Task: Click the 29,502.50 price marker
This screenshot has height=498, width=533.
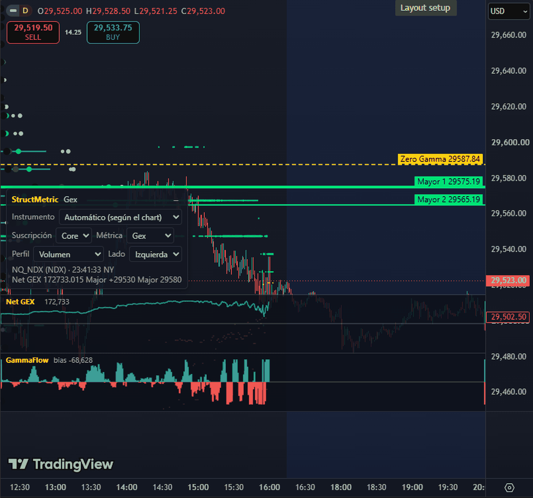Action: click(509, 317)
